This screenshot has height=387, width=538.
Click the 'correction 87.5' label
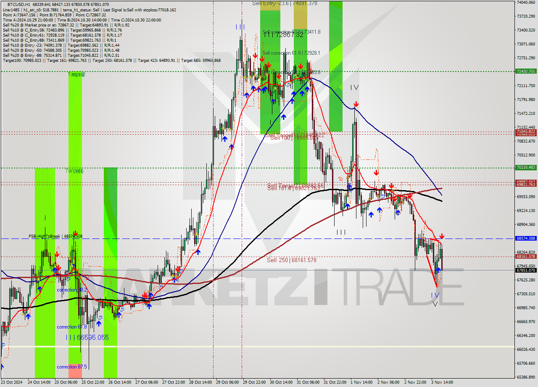[72, 367]
